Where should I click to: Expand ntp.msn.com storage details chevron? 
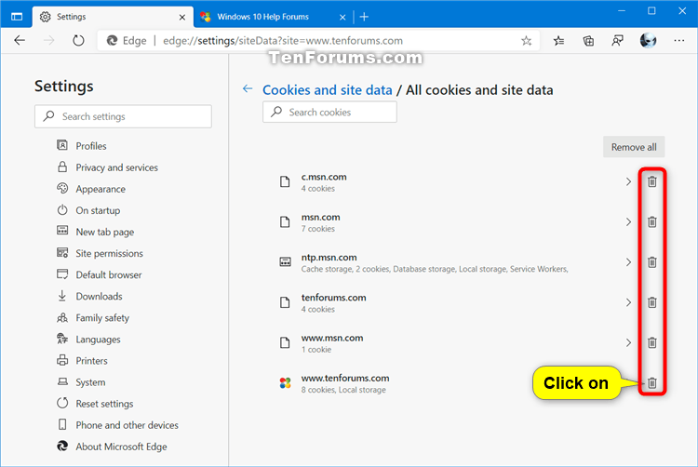click(x=628, y=262)
